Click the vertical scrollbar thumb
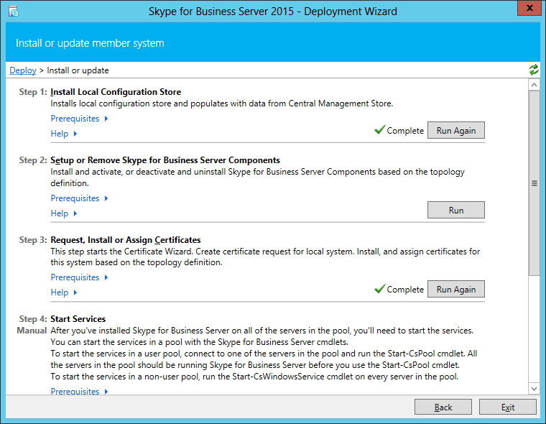 (x=534, y=183)
